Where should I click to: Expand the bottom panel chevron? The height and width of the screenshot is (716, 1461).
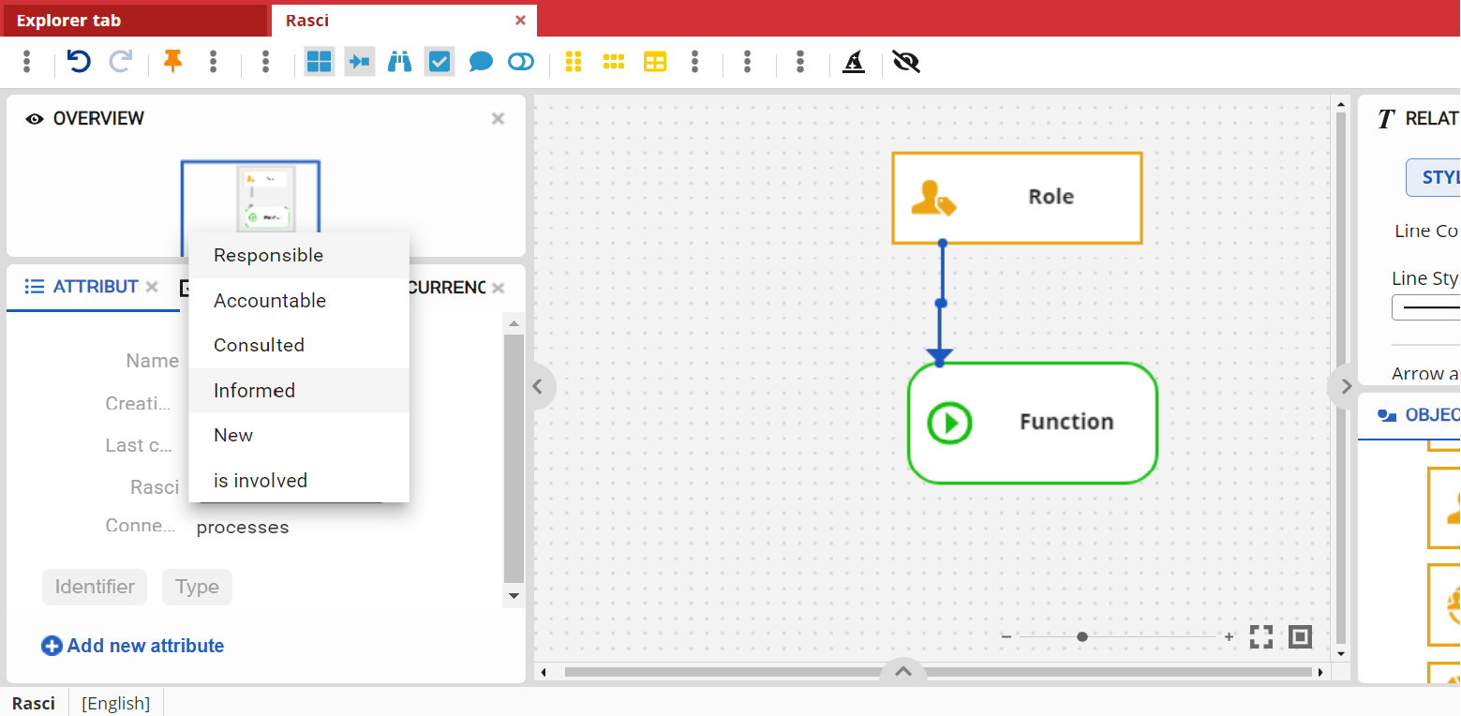point(903,671)
